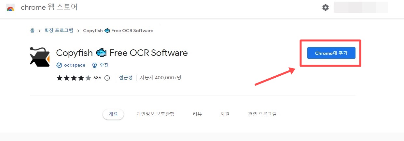
Task: Click the featured ribbon badge icon
Action: point(94,65)
